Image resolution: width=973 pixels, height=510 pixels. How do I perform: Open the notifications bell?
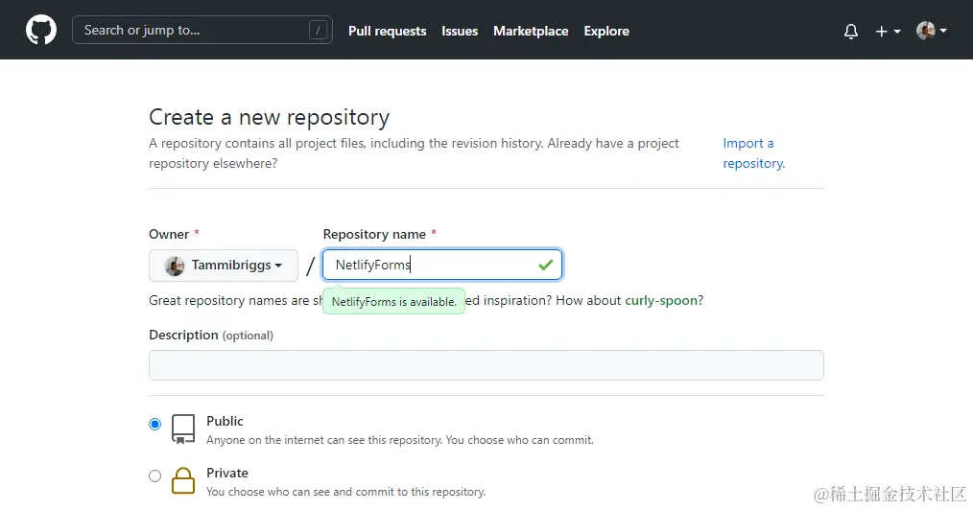(851, 31)
